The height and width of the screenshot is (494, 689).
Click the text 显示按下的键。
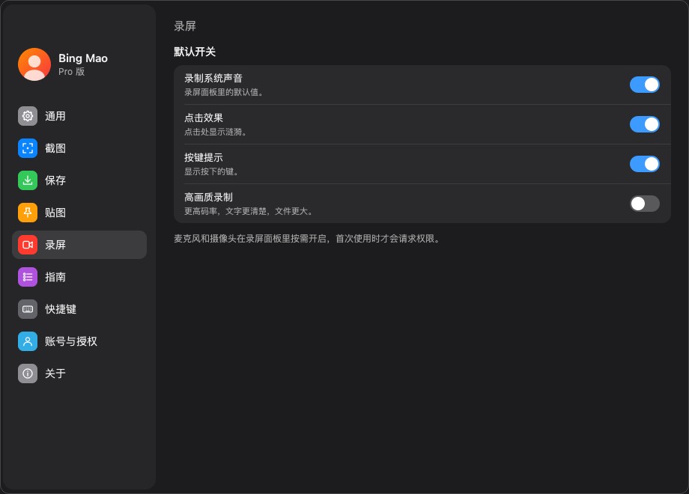[x=211, y=171]
